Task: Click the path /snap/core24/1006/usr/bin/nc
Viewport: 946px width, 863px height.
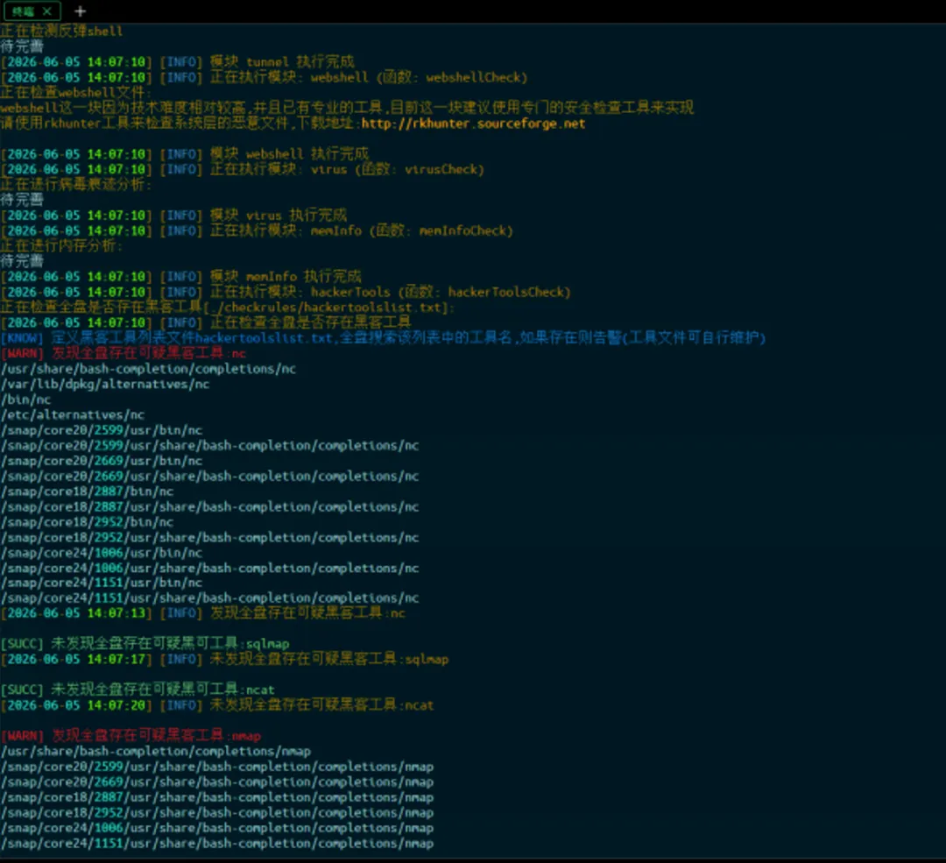Action: (x=102, y=553)
